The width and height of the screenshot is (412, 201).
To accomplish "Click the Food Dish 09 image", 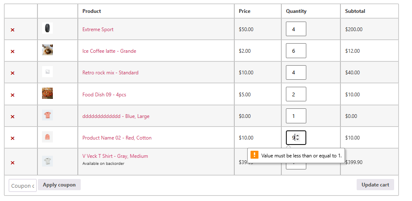I will (x=47, y=93).
